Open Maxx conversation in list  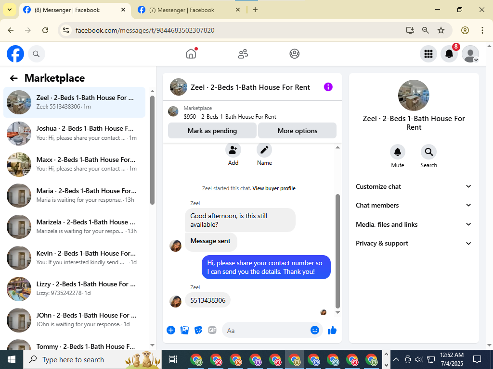(x=74, y=164)
